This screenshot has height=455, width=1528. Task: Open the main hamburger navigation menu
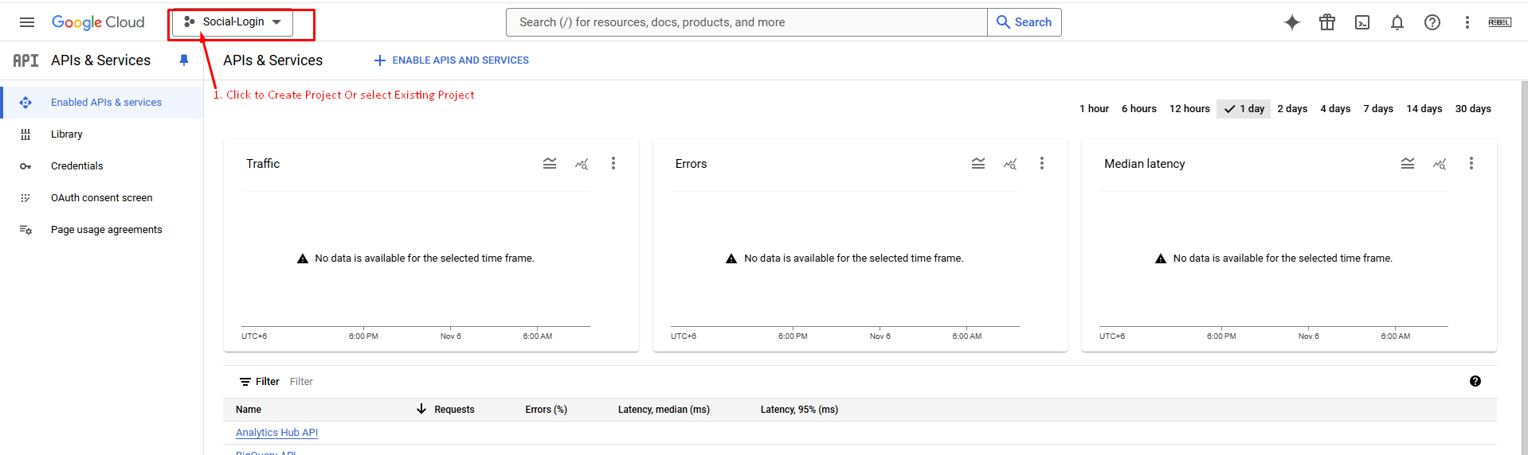[27, 22]
